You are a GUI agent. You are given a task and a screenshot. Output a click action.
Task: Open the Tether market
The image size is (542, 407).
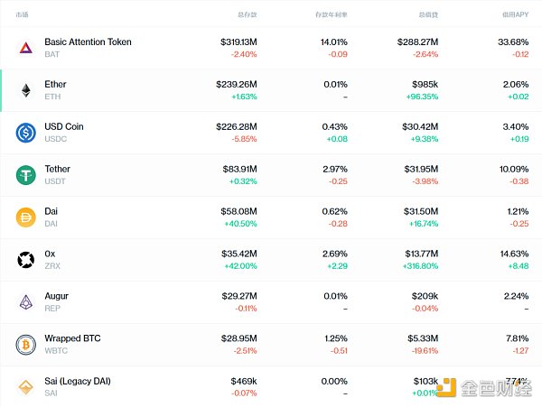271,175
